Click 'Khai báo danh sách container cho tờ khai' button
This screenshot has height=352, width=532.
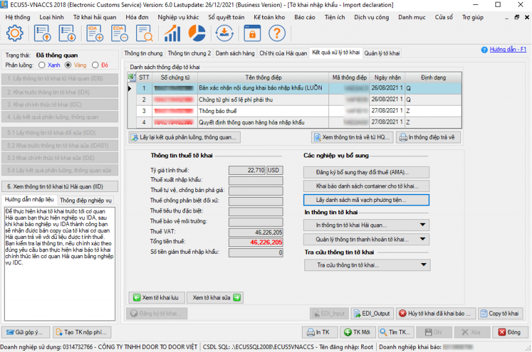366,186
